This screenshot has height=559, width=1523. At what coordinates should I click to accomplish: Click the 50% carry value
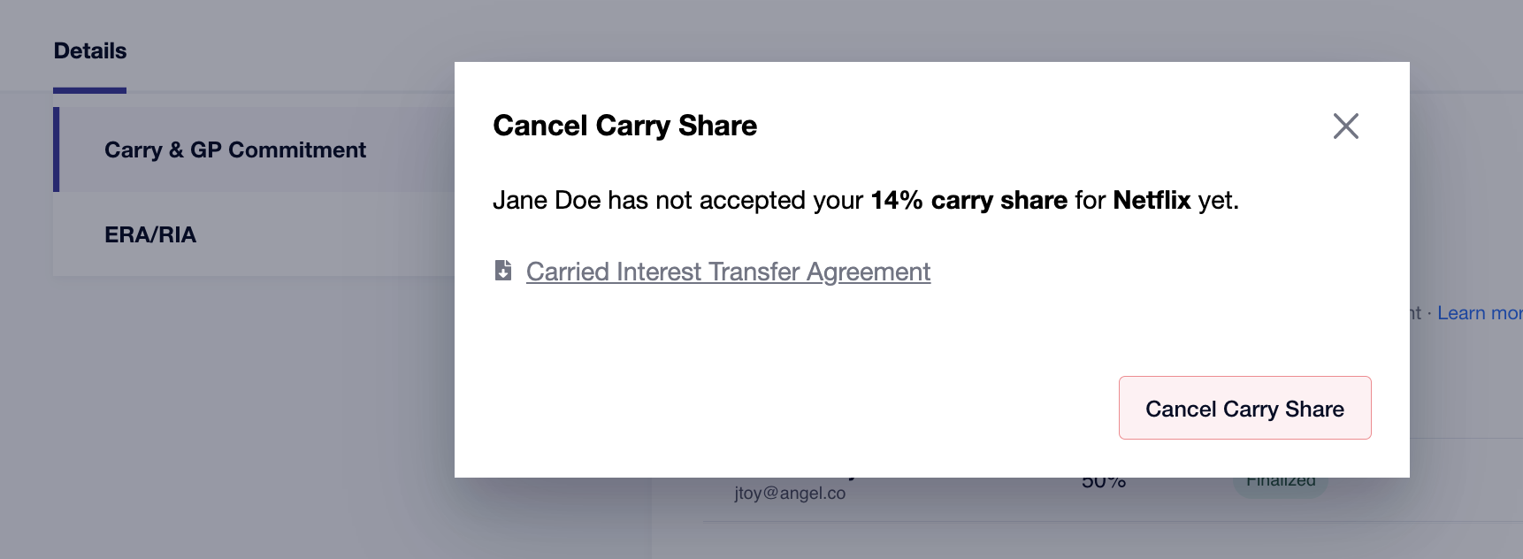point(1104,483)
